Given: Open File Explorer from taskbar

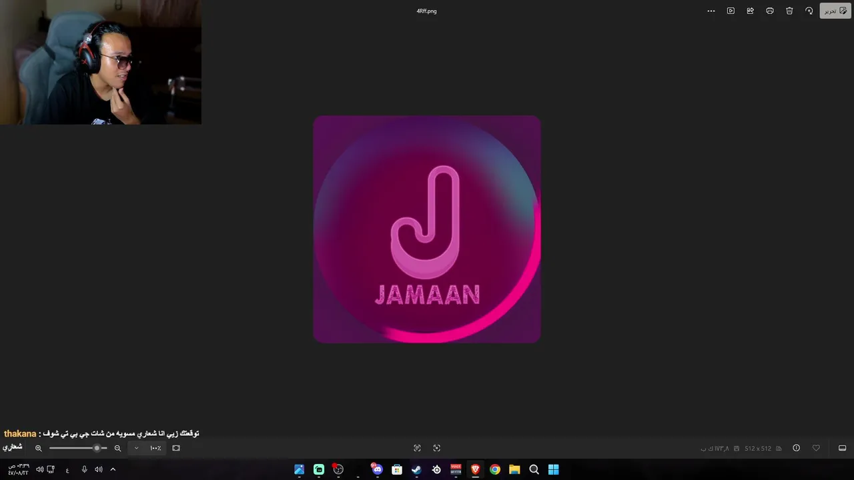Looking at the screenshot, I should click(x=514, y=469).
